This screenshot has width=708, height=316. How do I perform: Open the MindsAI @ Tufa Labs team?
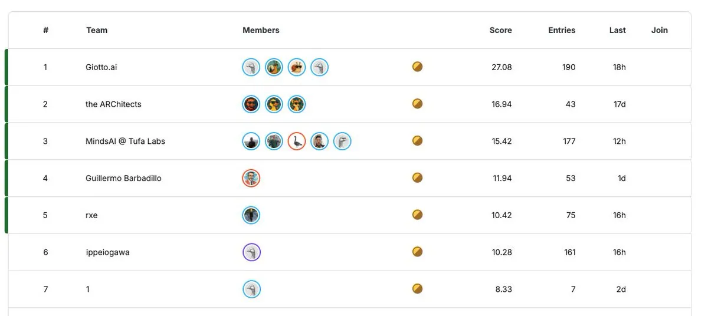[x=125, y=141]
